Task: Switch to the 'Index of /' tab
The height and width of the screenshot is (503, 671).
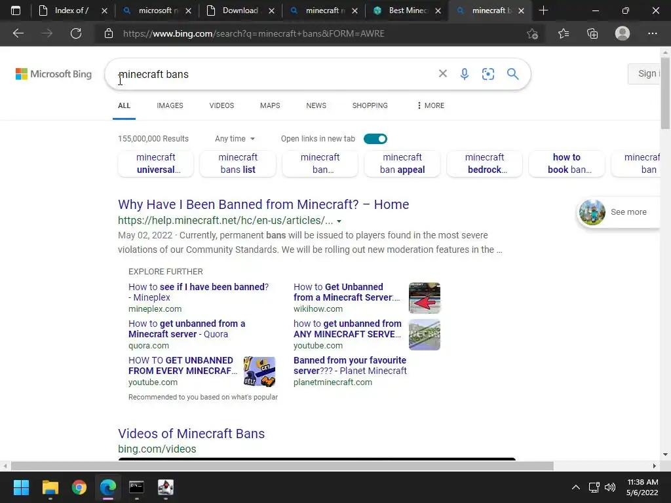Action: (71, 10)
